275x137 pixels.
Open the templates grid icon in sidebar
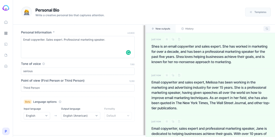click(6, 33)
